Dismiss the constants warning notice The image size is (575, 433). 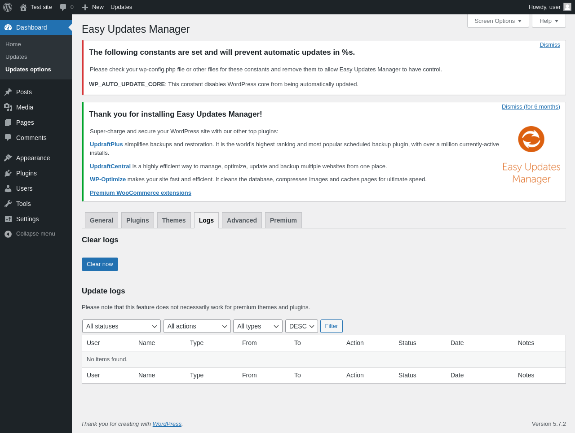(x=550, y=45)
